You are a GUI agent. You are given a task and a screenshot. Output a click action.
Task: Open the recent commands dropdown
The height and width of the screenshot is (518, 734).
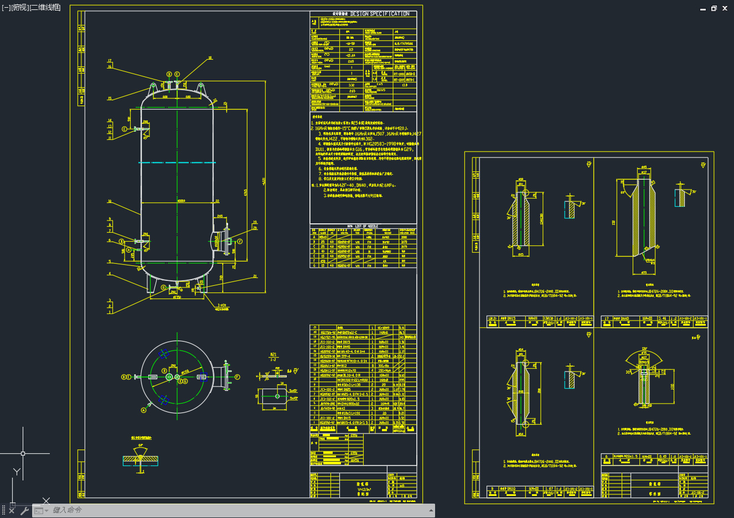(41, 511)
